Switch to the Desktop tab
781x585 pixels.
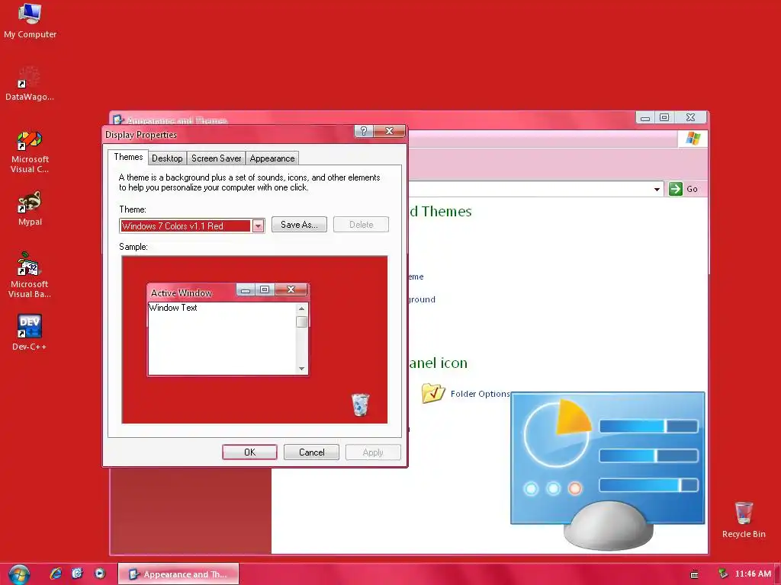click(167, 158)
